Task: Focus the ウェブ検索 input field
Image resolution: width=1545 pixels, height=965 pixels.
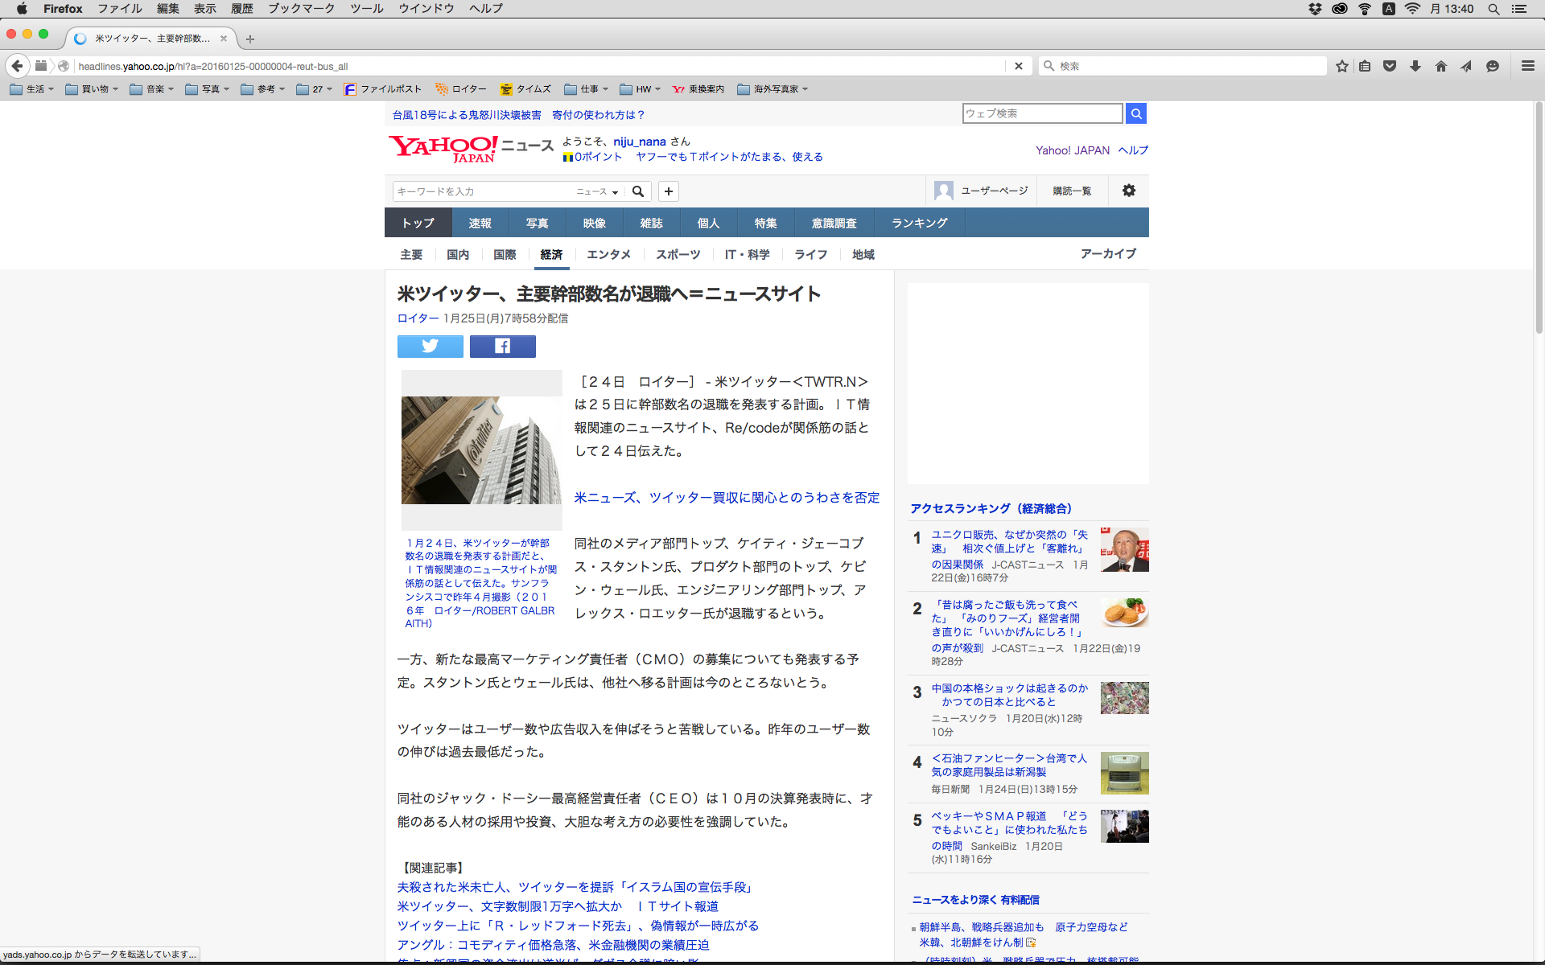Action: (1041, 113)
